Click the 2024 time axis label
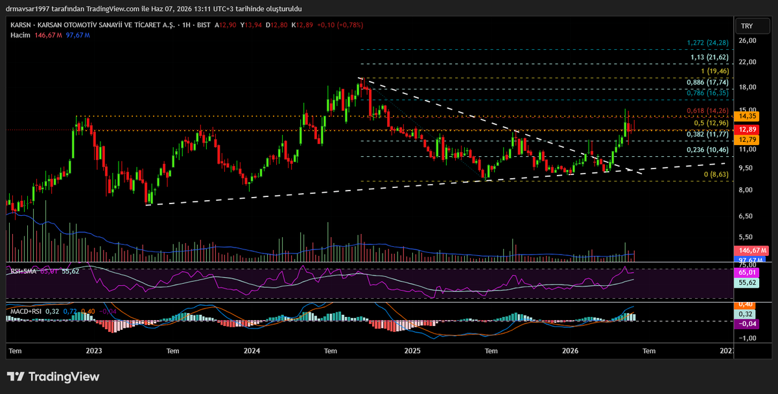The image size is (778, 394). [x=252, y=351]
